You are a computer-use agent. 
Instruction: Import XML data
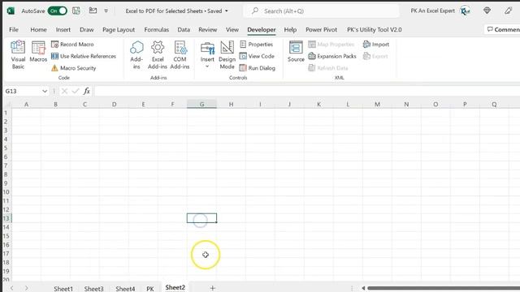pyautogui.click(x=376, y=45)
